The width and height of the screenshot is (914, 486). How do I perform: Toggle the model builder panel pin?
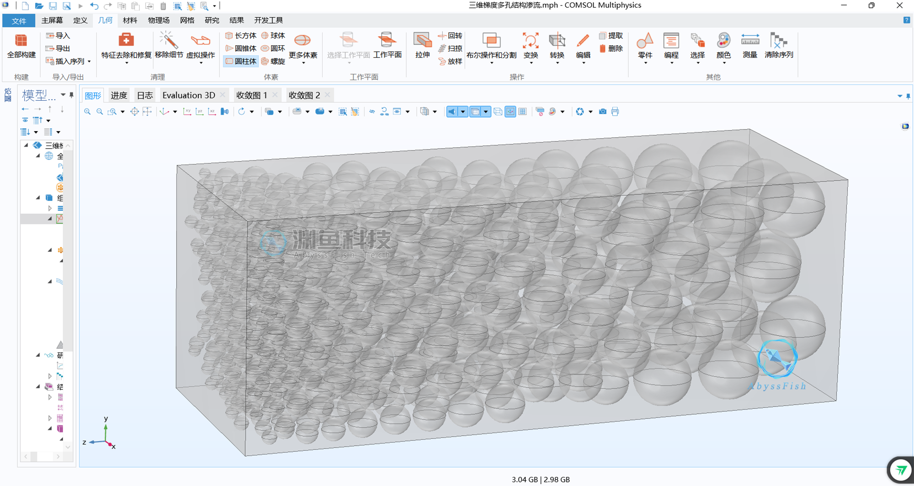pyautogui.click(x=71, y=95)
